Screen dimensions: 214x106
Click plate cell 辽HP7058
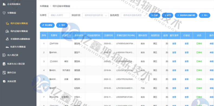pos(54,44)
